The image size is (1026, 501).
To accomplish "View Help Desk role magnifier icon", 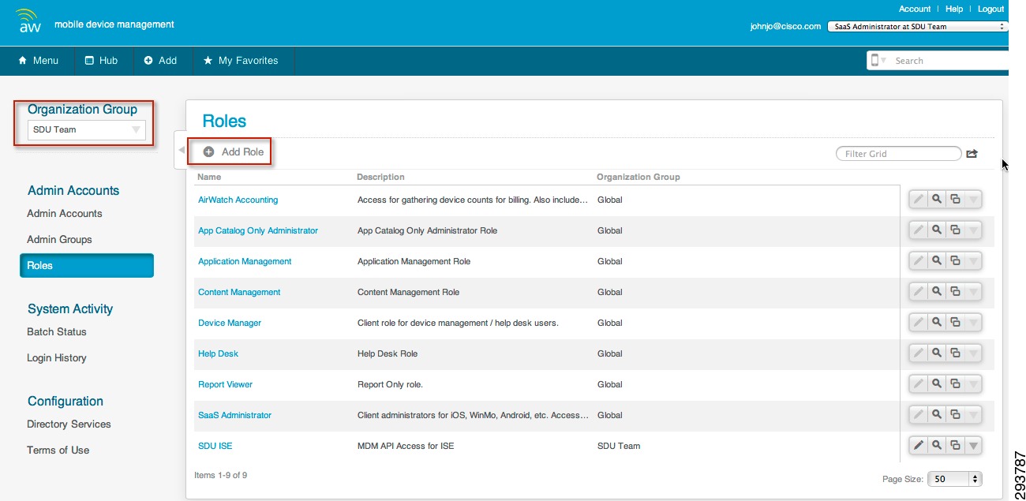I will click(937, 353).
